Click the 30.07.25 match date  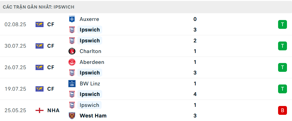(15, 46)
